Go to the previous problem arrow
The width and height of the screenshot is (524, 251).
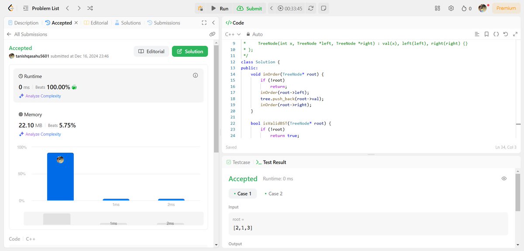coord(67,8)
